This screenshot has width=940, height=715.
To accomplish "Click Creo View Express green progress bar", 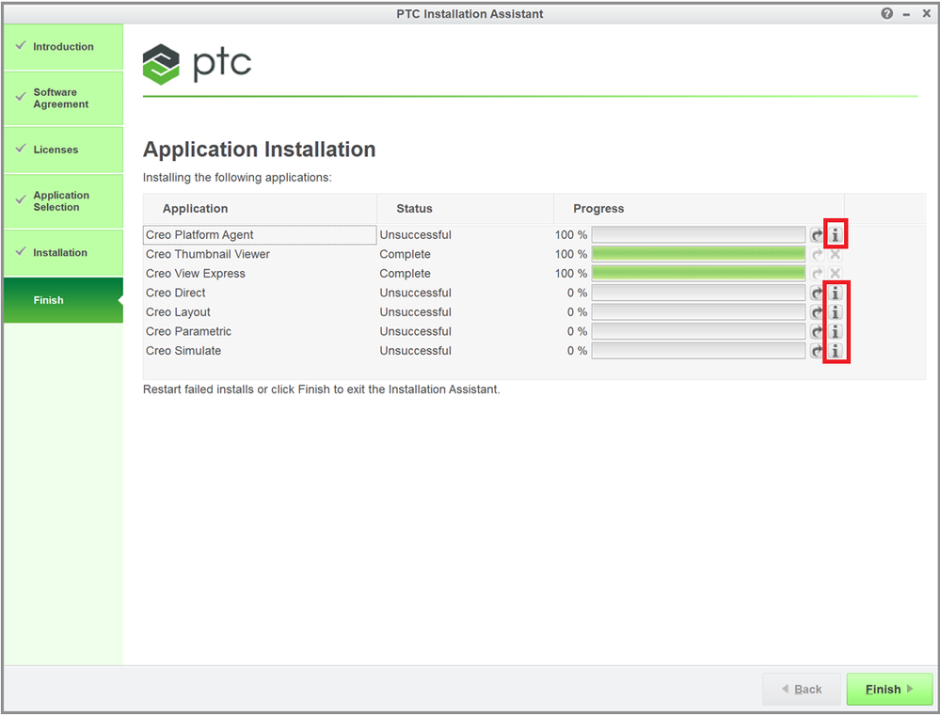I will pos(698,273).
